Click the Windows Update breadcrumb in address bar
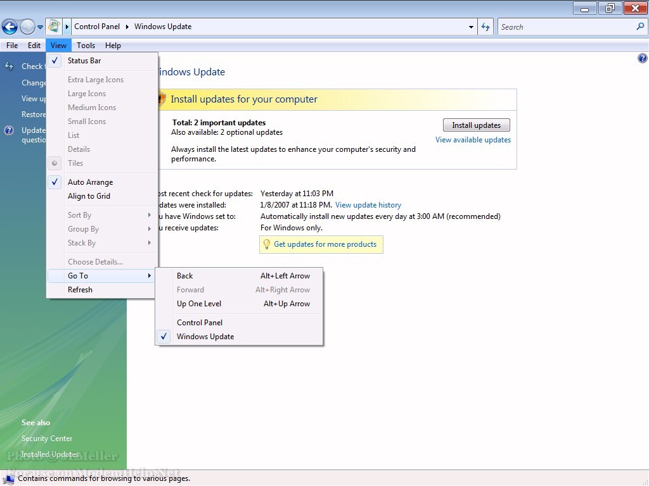Viewport: 649px width, 486px height. [x=163, y=27]
